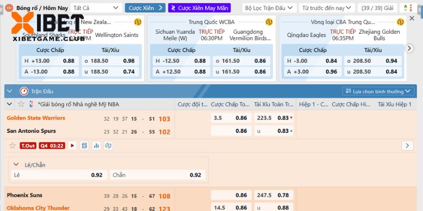Select Lẻ odds 0.92
This screenshot has height=211, width=423.
59,175
